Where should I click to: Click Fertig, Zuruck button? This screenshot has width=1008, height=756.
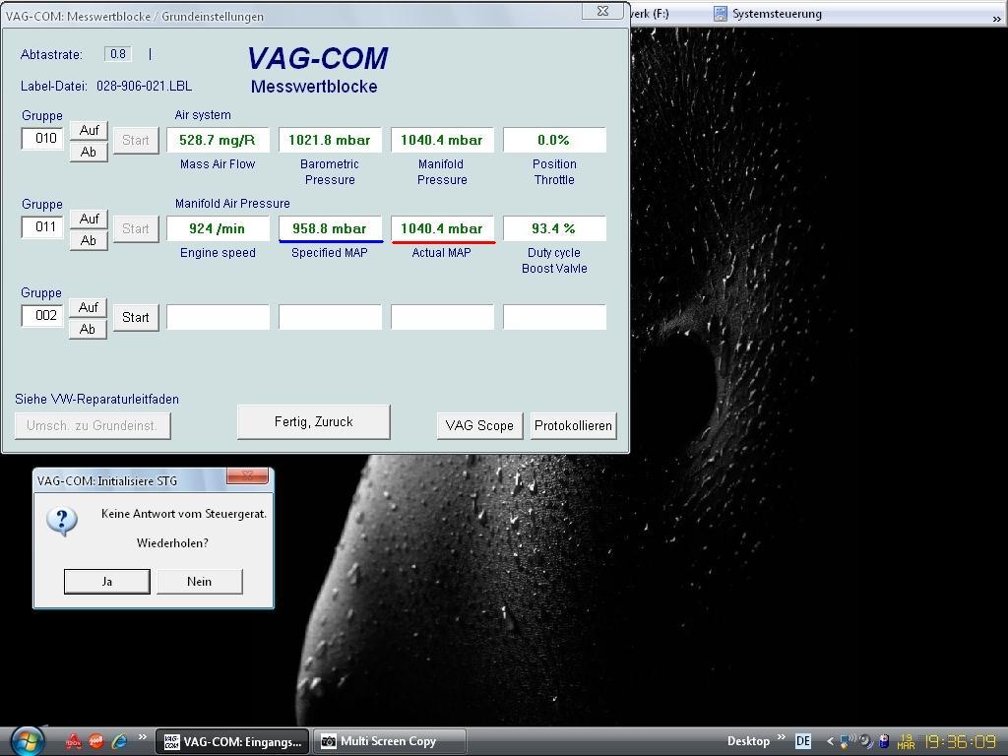(314, 421)
